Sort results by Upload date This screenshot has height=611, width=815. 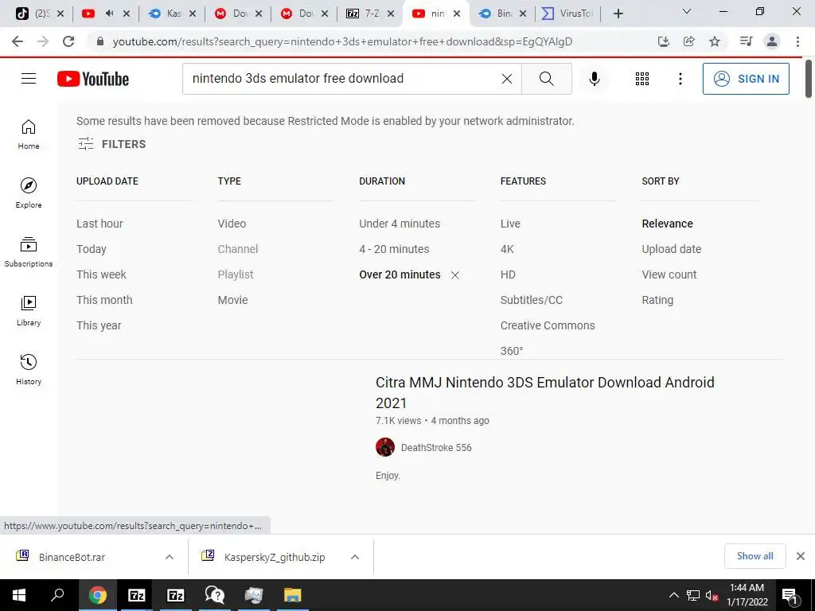[672, 249]
